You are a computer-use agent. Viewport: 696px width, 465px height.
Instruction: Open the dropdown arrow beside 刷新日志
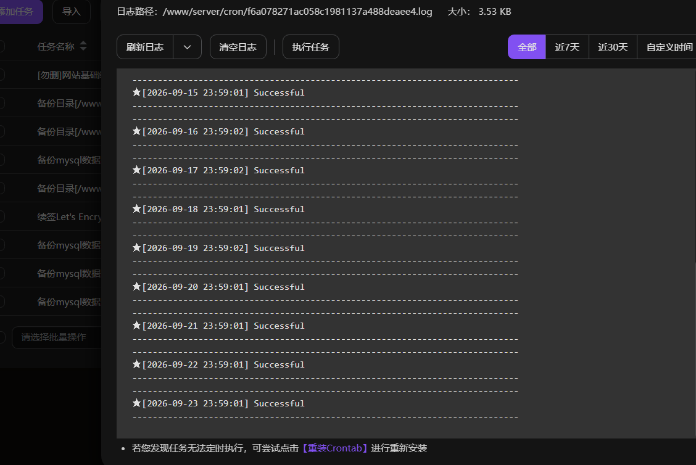tap(188, 47)
